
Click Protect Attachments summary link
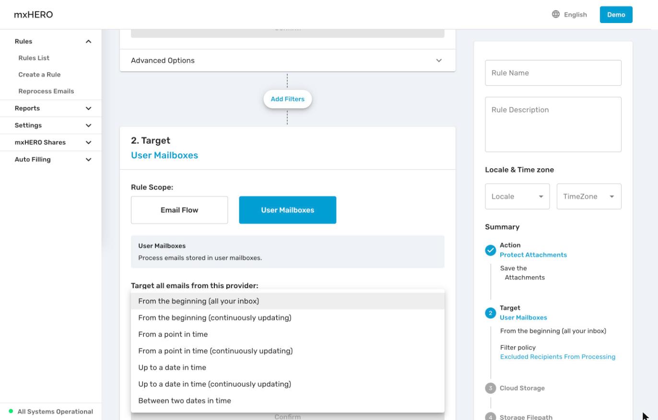tap(533, 255)
